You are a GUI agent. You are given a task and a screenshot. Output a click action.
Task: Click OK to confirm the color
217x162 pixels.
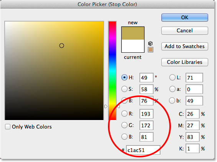point(184,17)
